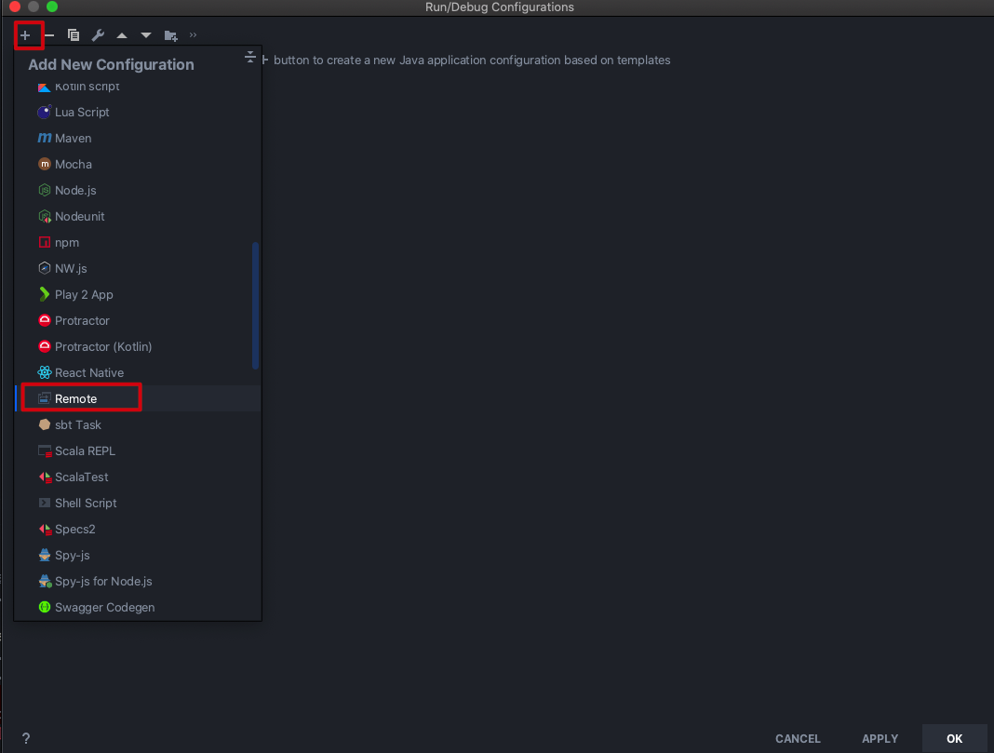Screen dimensions: 994x753
Task: Choose Shell Script from the list
Action: (138, 503)
